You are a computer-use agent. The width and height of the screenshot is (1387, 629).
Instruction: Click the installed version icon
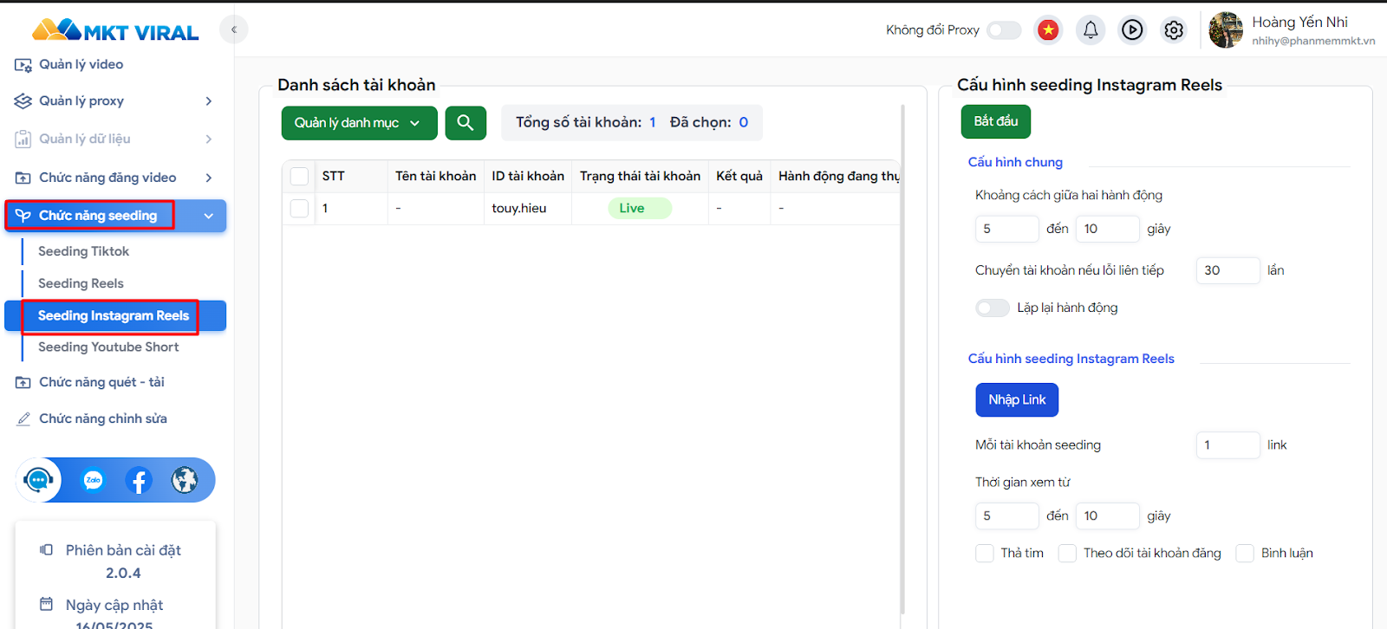[47, 550]
